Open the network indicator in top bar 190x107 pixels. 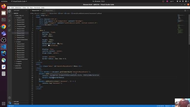[x=177, y=1]
